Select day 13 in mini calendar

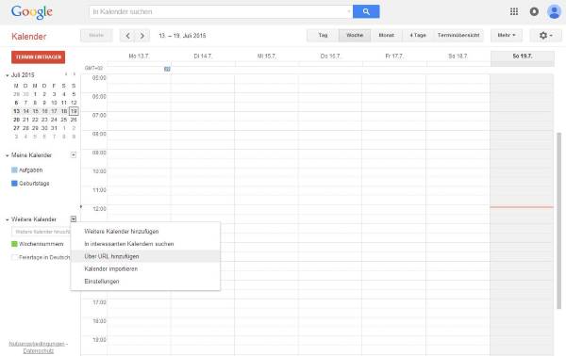tap(16, 111)
